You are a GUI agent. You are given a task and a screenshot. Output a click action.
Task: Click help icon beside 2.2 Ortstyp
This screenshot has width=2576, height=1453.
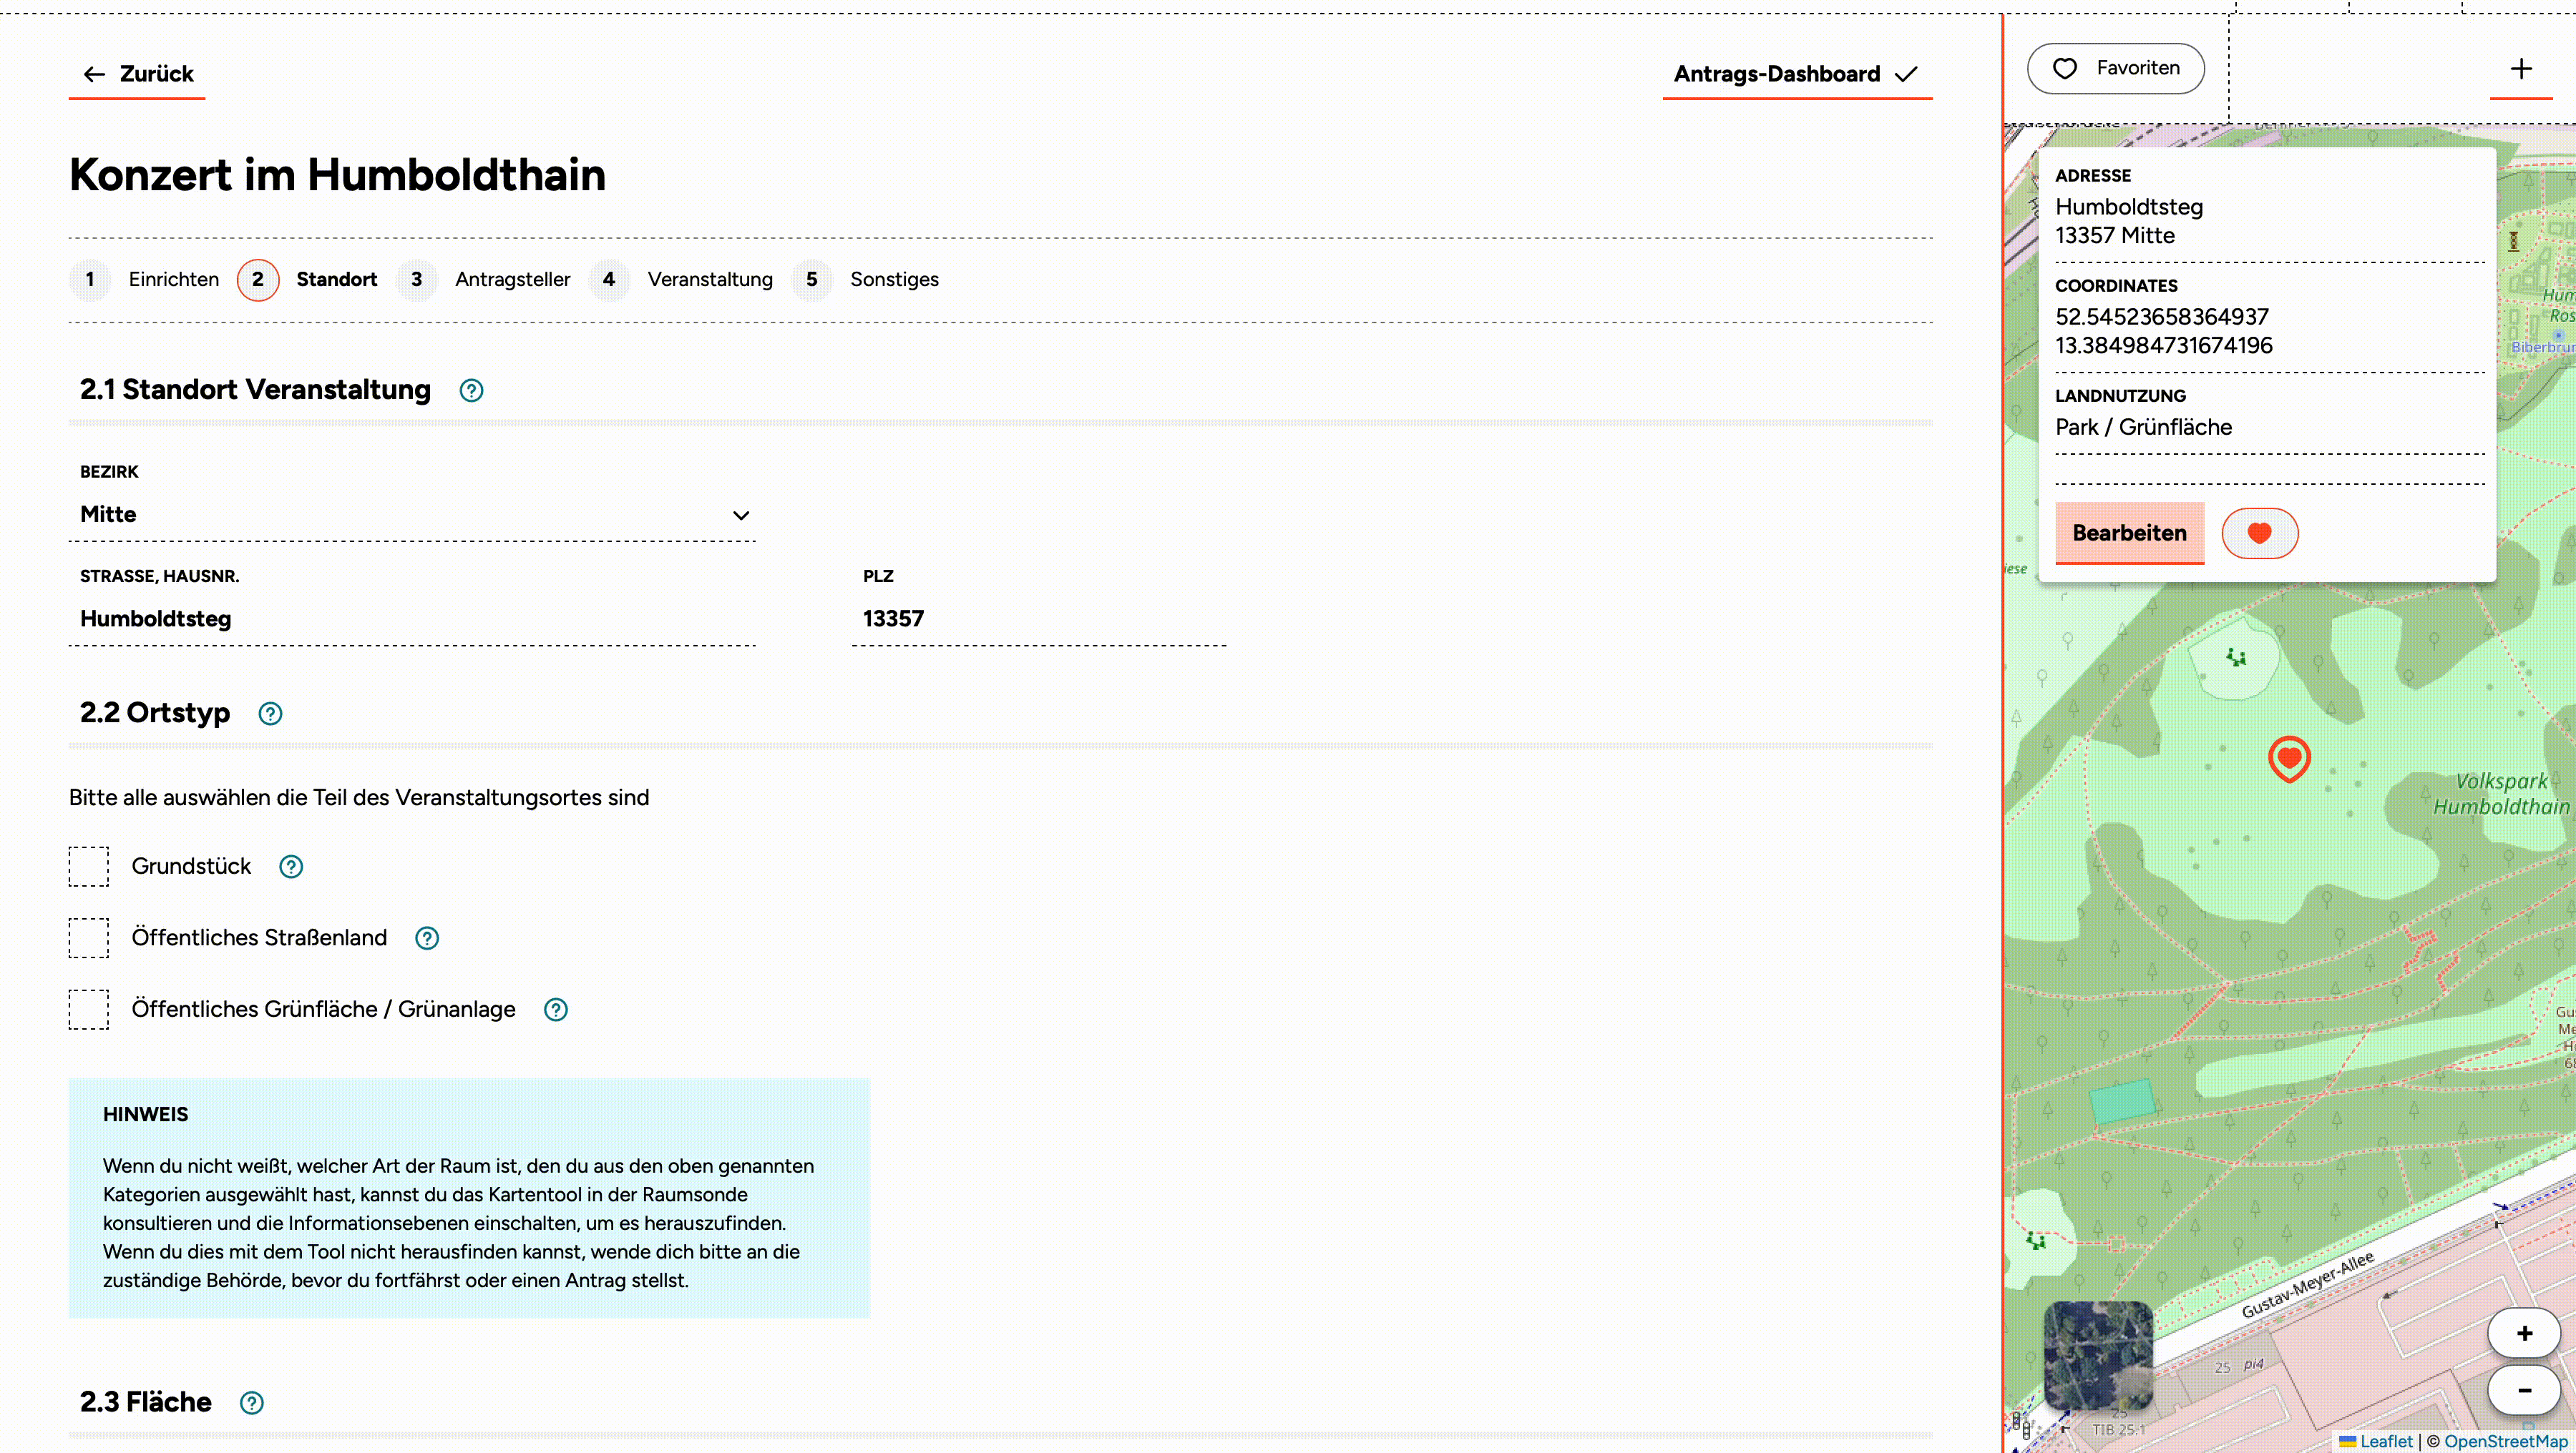[x=270, y=714]
